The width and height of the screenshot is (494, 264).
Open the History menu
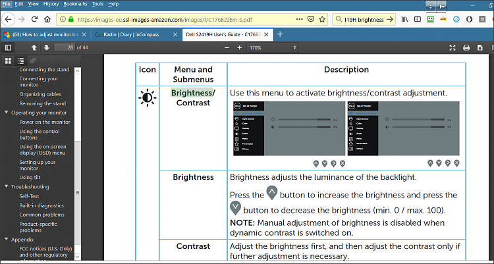(x=51, y=4)
